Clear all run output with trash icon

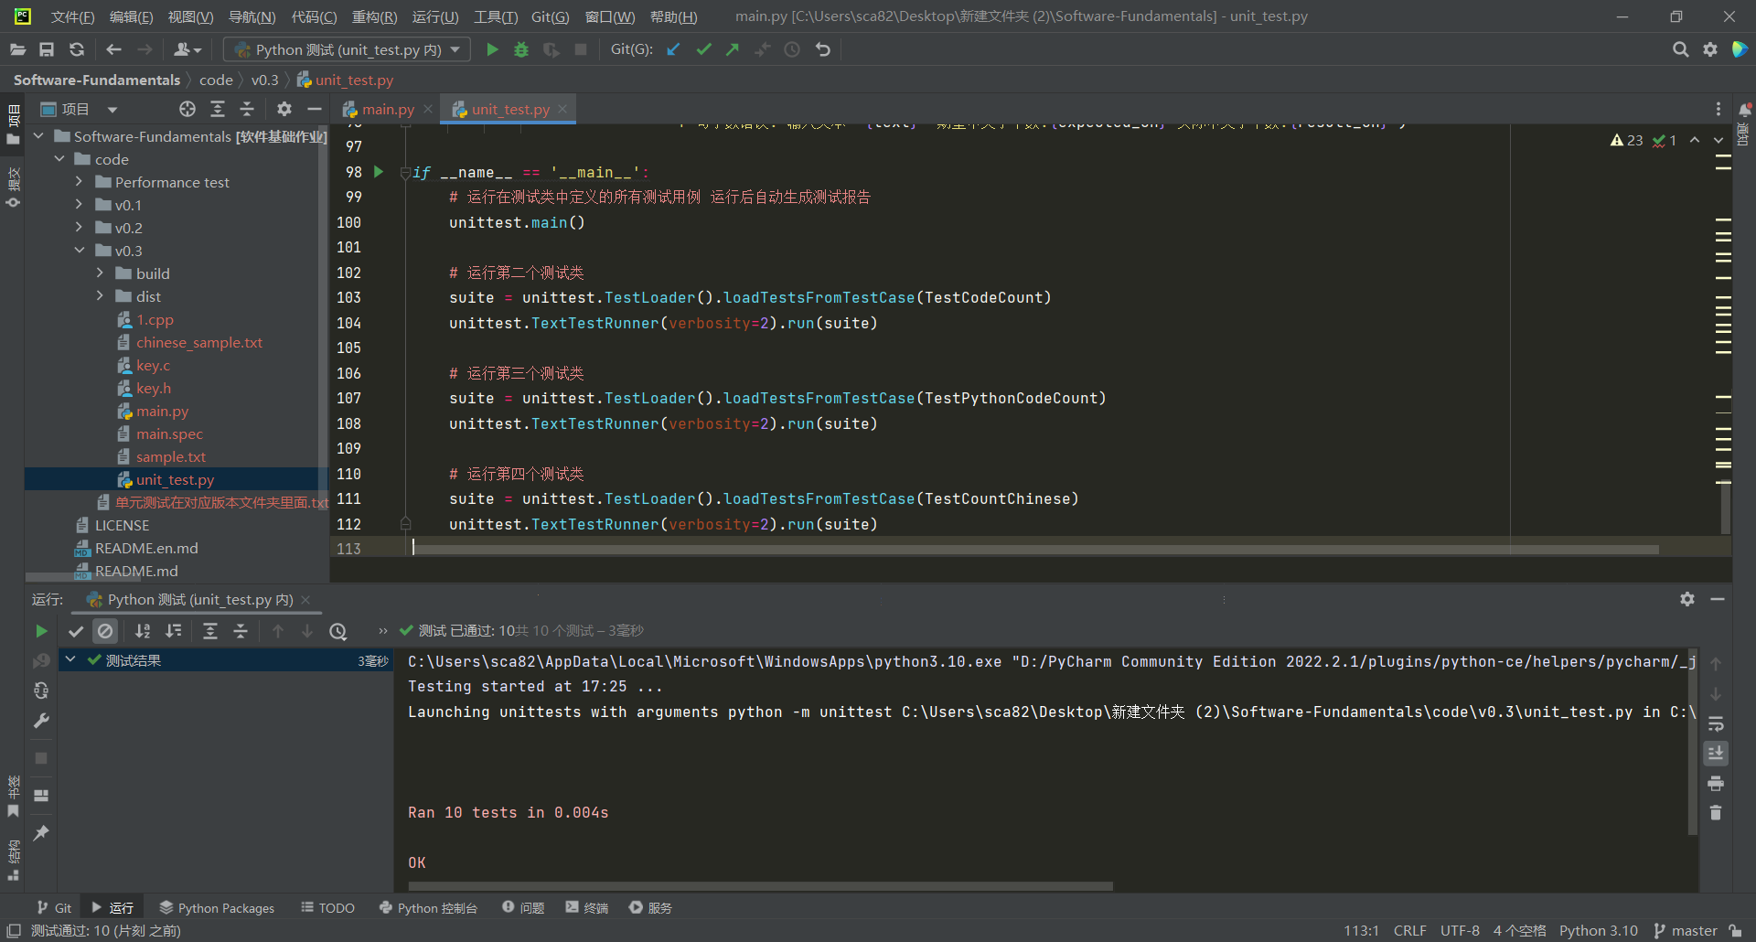pyautogui.click(x=1716, y=813)
